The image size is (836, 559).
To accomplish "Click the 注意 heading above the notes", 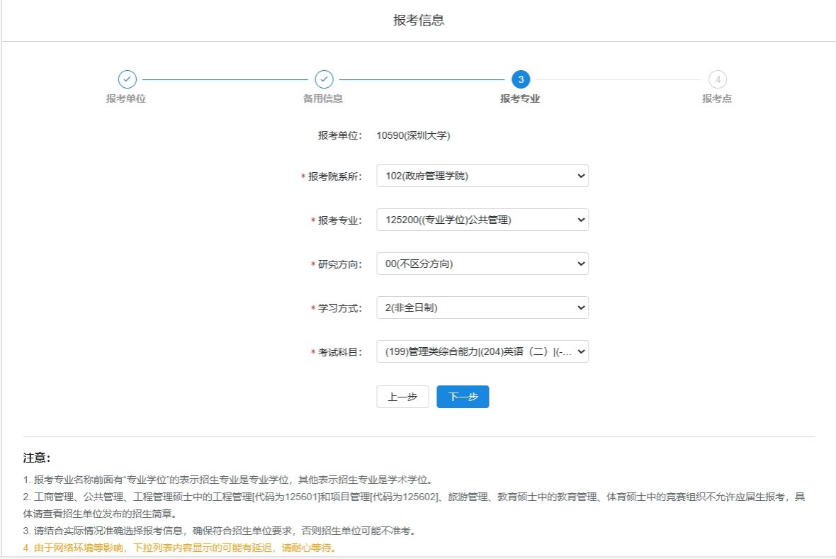I will pos(37,458).
